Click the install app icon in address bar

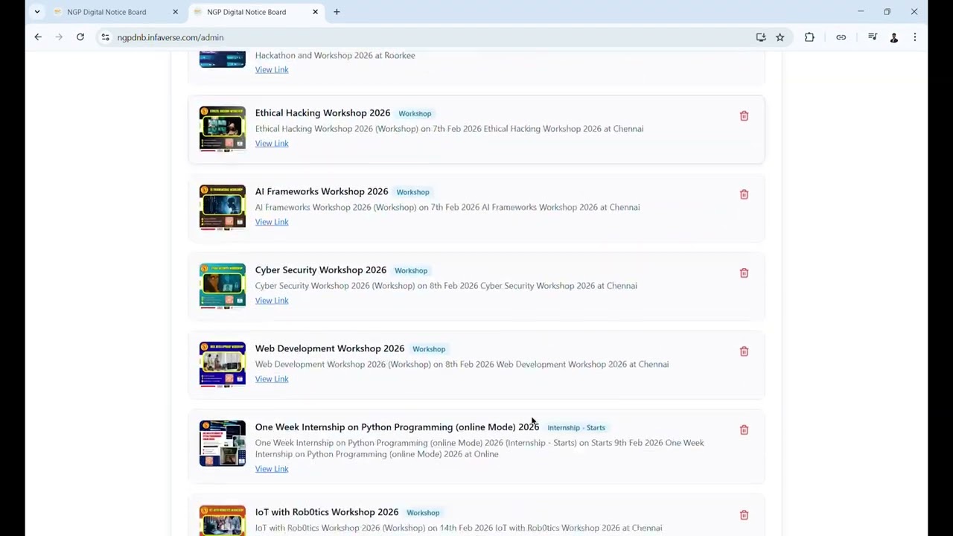761,37
